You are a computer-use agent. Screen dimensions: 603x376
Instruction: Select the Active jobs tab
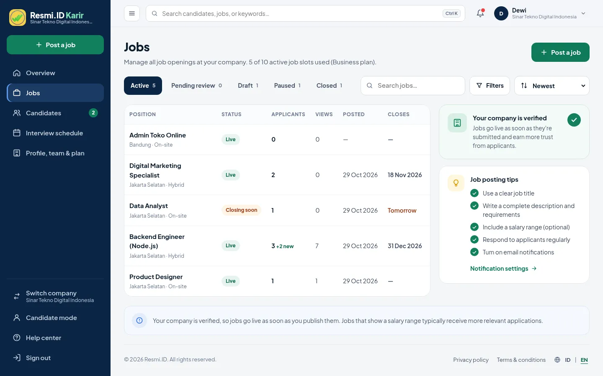click(x=143, y=86)
